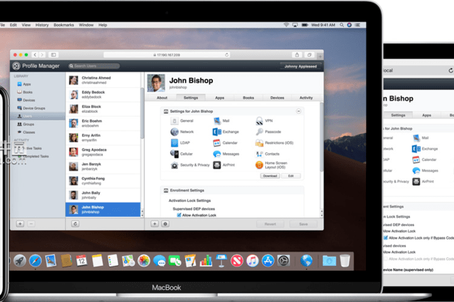454x302 pixels.
Task: Select the AirPrint icon in the MacBook window
Action: pyautogui.click(x=217, y=165)
